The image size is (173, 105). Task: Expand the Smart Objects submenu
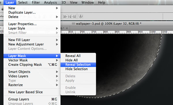pyautogui.click(x=32, y=72)
